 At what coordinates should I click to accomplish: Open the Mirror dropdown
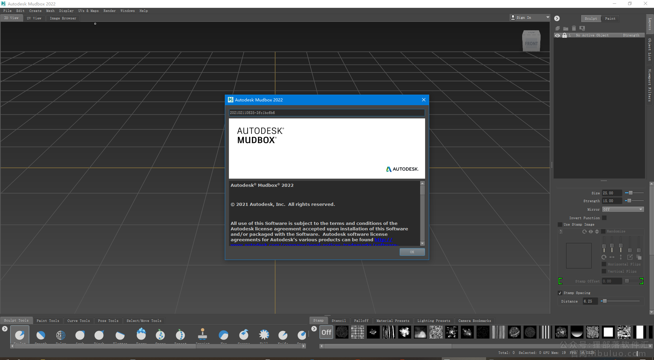coord(623,209)
